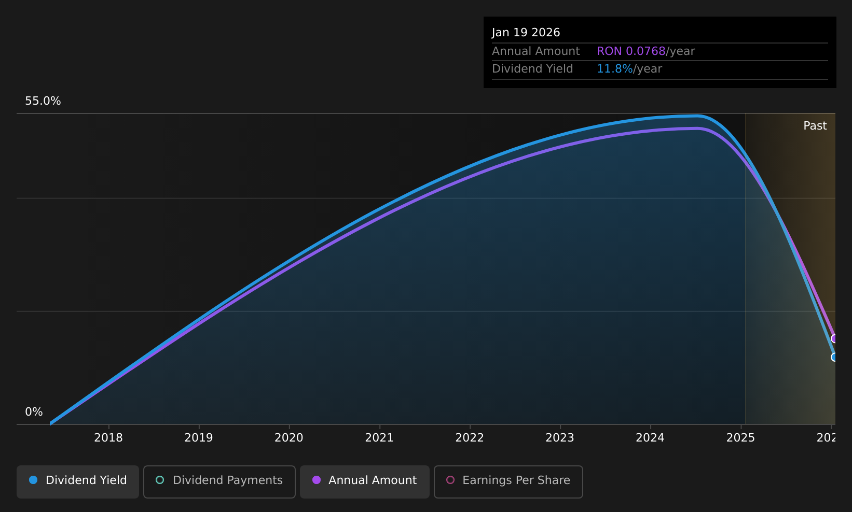
Task: Select the blue Dividend Yield endpoint marker
Action: point(834,357)
